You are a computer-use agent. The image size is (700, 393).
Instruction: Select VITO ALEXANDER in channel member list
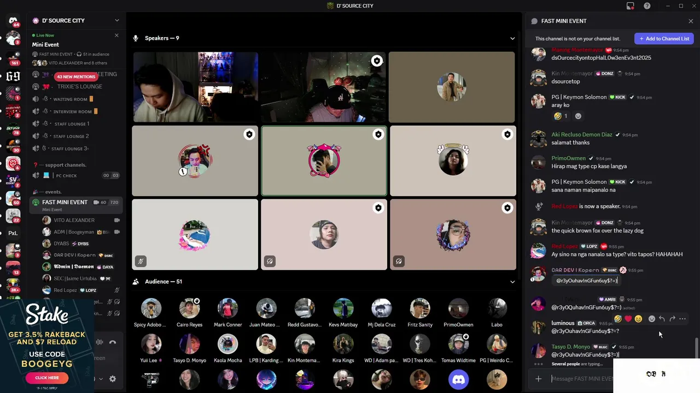[81, 220]
